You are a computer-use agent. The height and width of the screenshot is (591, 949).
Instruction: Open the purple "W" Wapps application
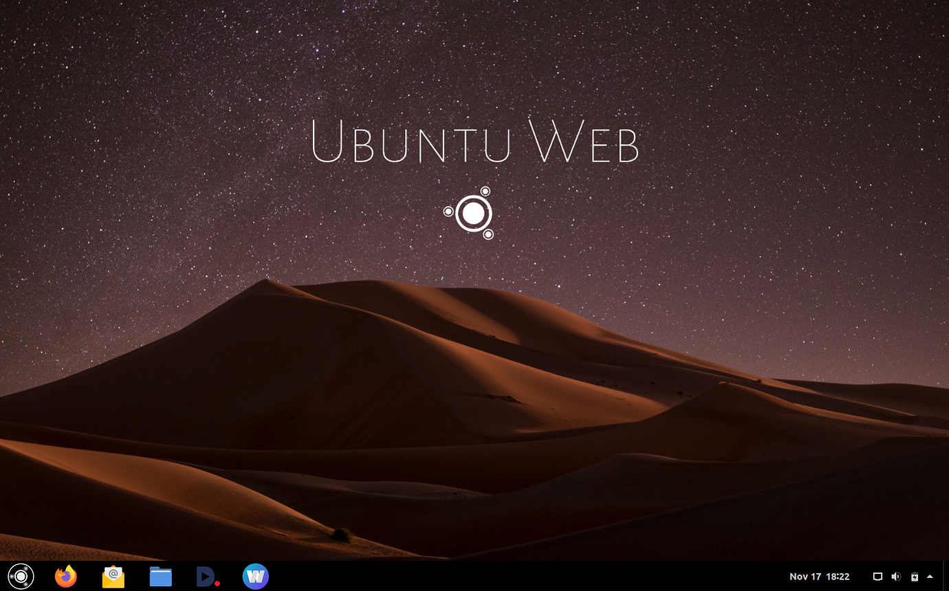(255, 577)
